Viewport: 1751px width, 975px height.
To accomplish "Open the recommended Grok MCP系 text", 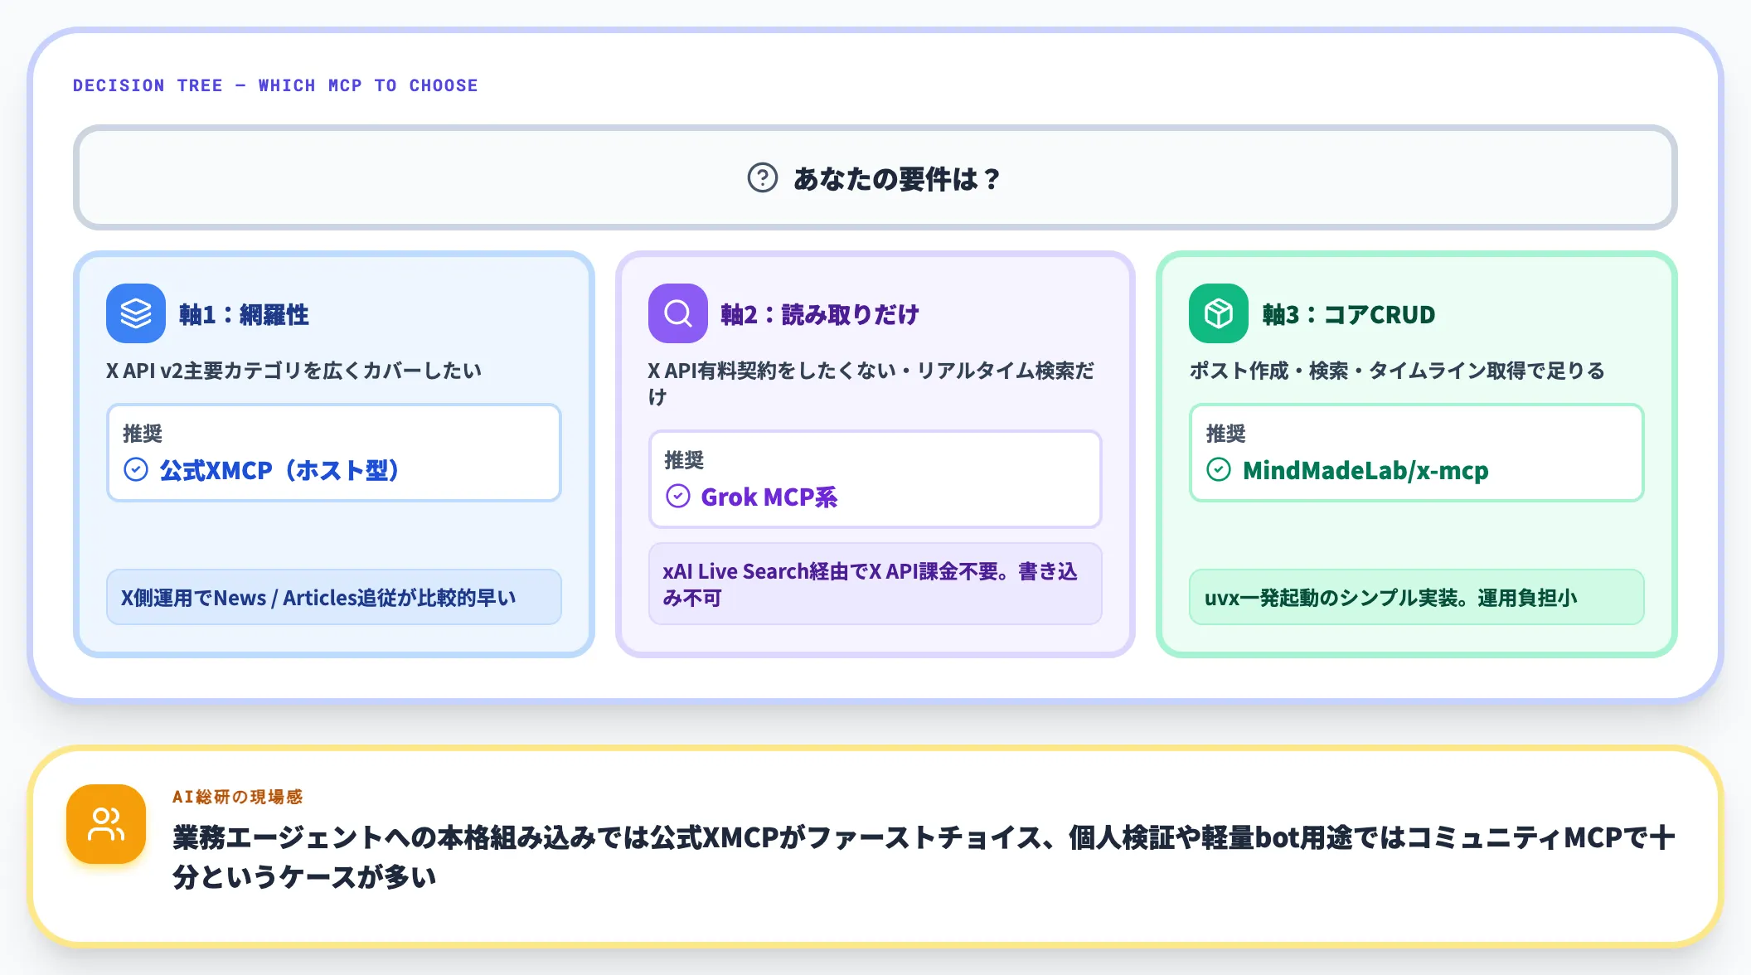I will click(x=769, y=497).
